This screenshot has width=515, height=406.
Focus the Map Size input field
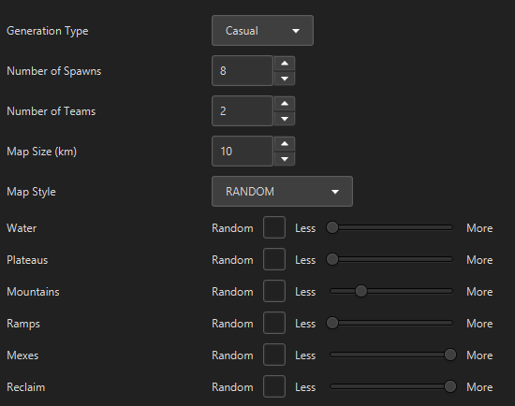[x=243, y=152]
